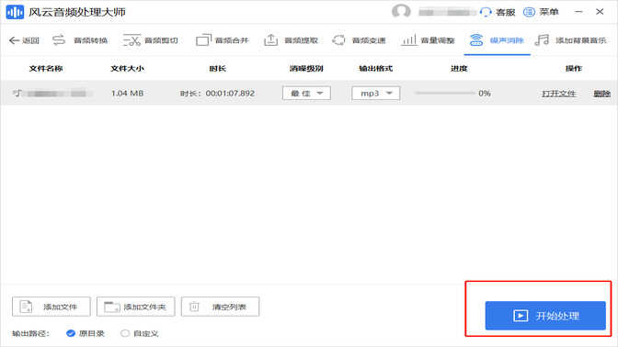Click the 时长 column header
Screen dimensions: 618x347
click(x=218, y=69)
